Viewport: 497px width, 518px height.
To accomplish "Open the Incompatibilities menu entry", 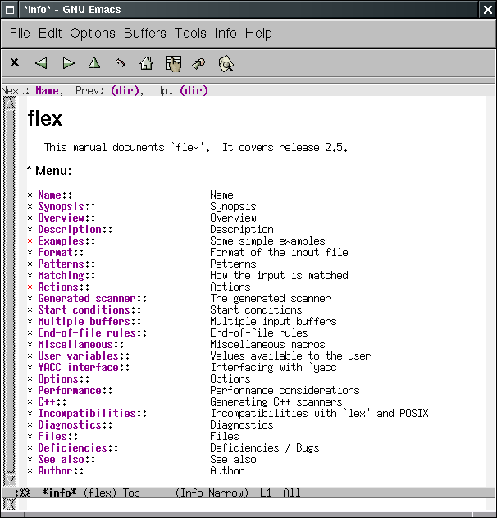I will (87, 414).
